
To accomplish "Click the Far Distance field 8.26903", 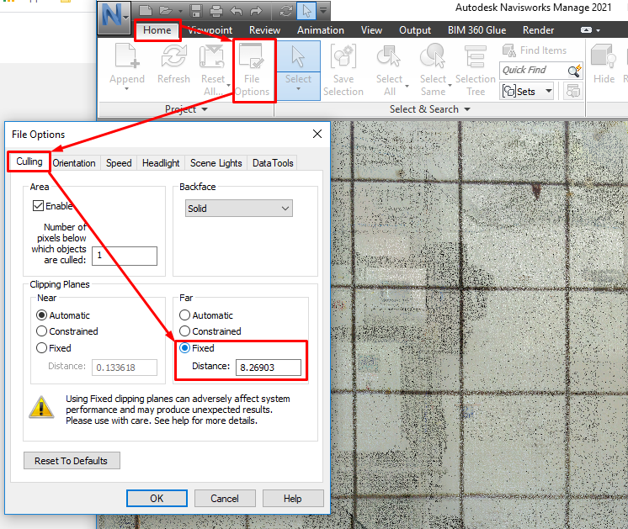I will tap(269, 368).
